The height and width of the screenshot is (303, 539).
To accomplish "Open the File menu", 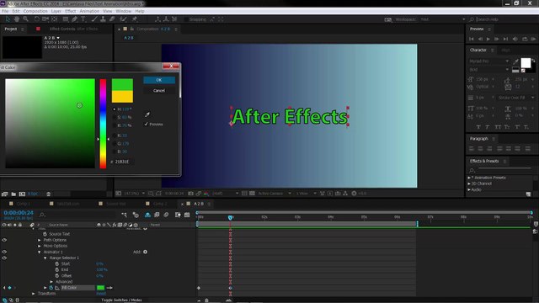I will pos(5,11).
